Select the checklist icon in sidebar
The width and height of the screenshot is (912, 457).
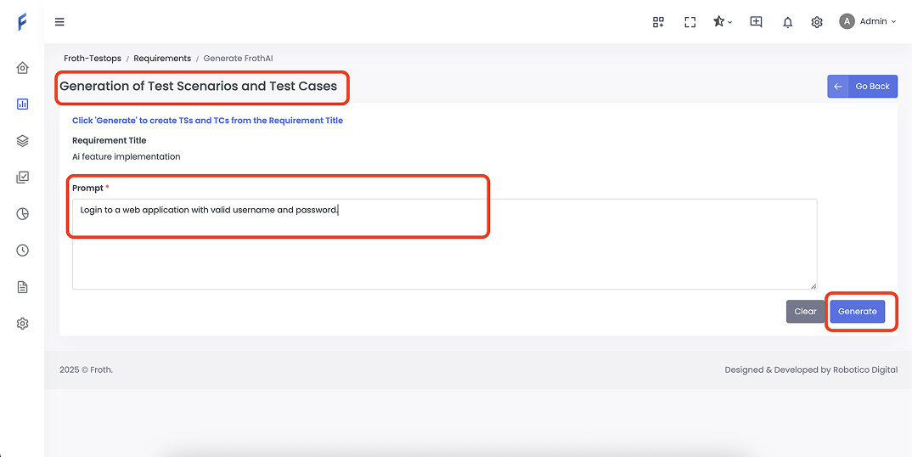click(x=22, y=178)
